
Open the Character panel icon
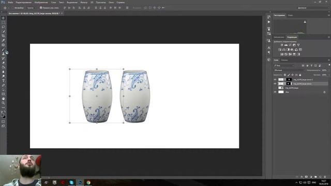pyautogui.click(x=269, y=48)
